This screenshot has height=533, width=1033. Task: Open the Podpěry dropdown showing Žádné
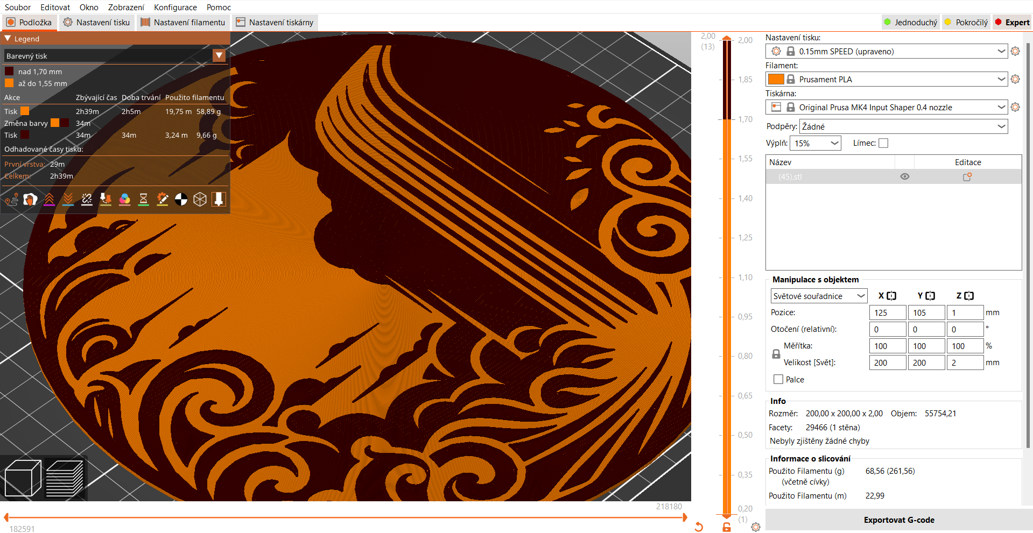[x=903, y=126]
